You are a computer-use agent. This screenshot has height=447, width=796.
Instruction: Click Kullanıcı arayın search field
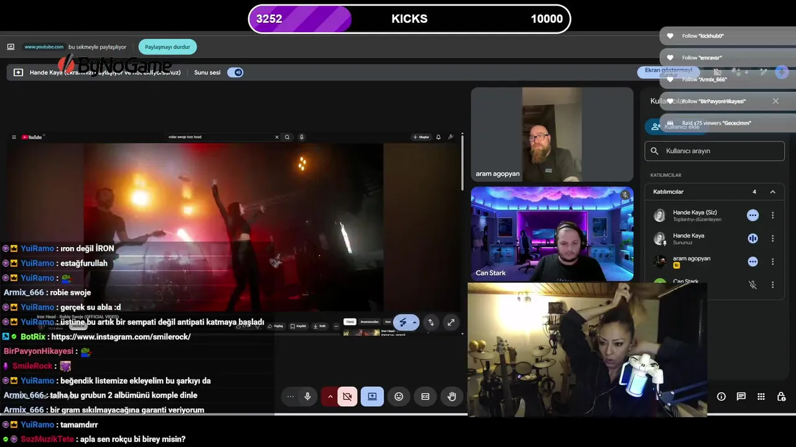pos(715,151)
